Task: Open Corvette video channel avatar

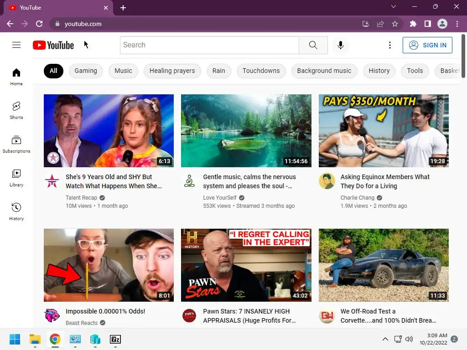Action: coord(327,315)
